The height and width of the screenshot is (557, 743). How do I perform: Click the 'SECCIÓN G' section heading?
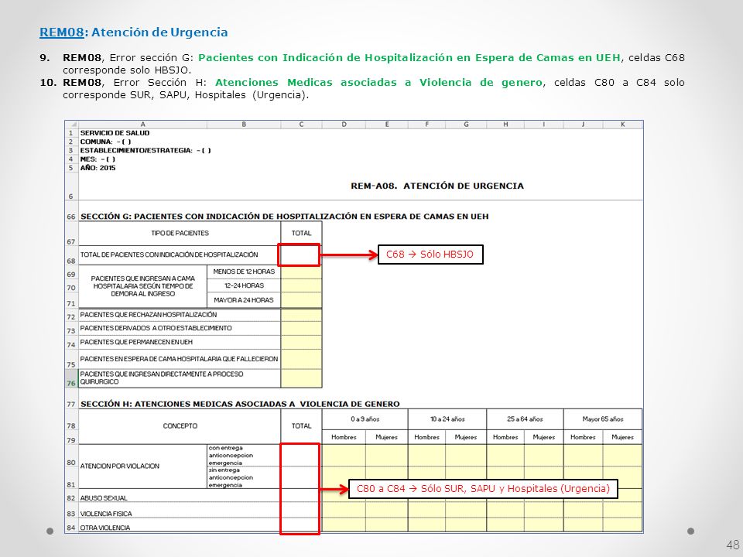coord(284,217)
